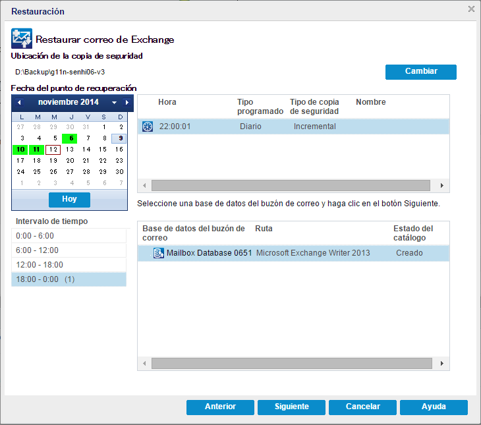Click the Creado catalog status cell

(409, 253)
